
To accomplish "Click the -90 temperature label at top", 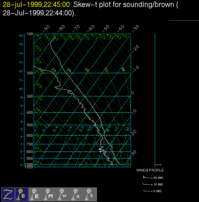I will point(46,28).
